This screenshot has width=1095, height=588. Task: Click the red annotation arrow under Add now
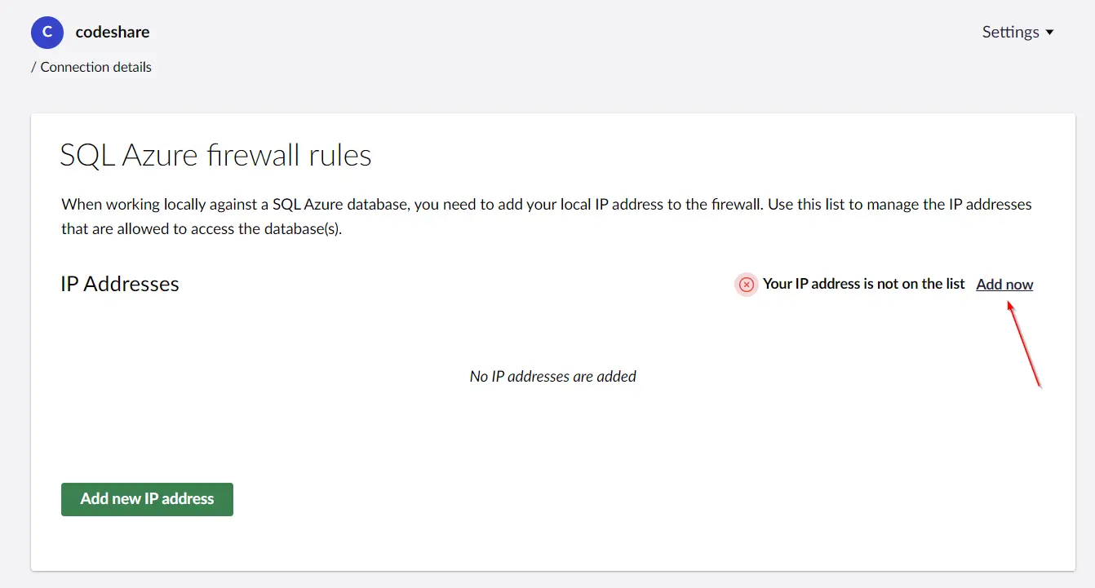click(1023, 343)
